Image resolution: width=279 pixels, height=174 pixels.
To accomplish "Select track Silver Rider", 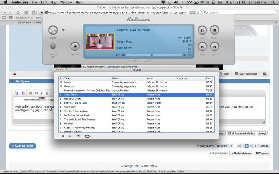I will point(137,107).
